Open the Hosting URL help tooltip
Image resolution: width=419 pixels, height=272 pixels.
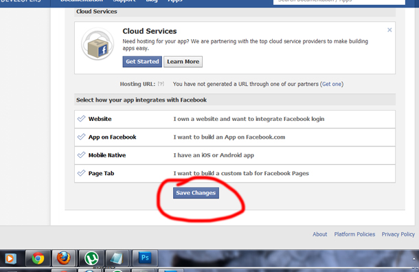tap(161, 84)
